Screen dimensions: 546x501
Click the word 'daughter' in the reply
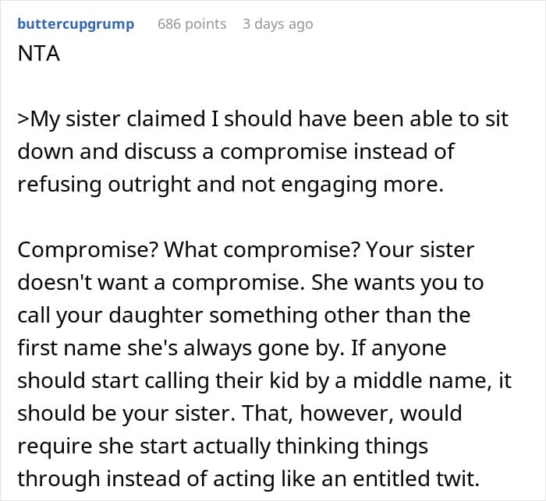pos(156,316)
